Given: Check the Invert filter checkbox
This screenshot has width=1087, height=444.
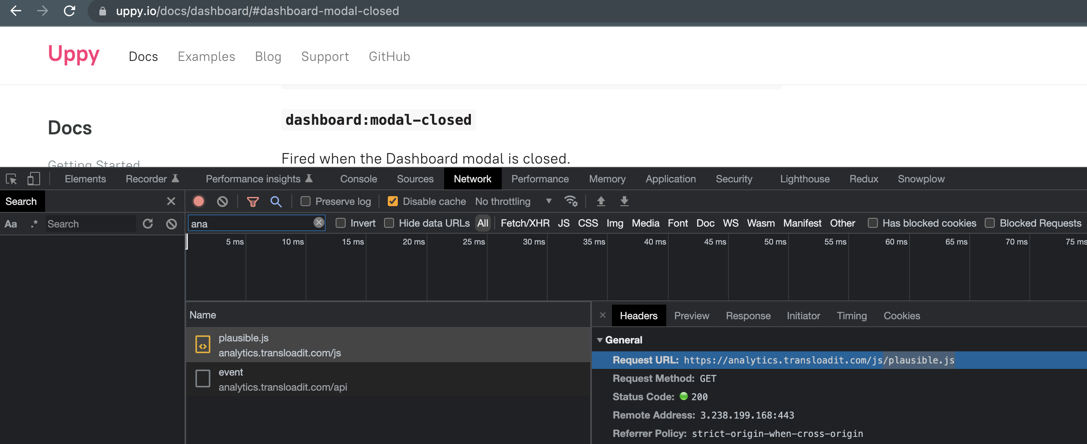Looking at the screenshot, I should 340,223.
